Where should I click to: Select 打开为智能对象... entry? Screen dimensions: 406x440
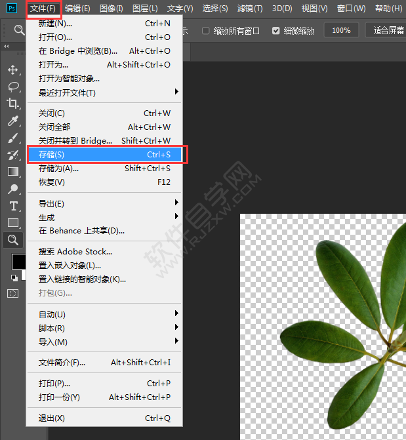tap(104, 78)
